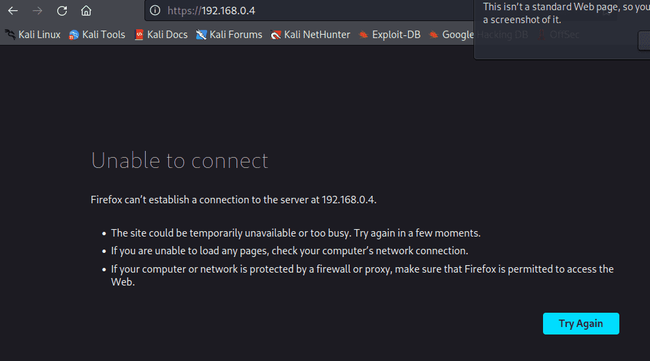Click the temporarily unavailable bullet text
The width and height of the screenshot is (650, 361).
pyautogui.click(x=296, y=233)
